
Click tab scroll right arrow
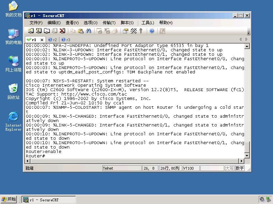(x=246, y=39)
